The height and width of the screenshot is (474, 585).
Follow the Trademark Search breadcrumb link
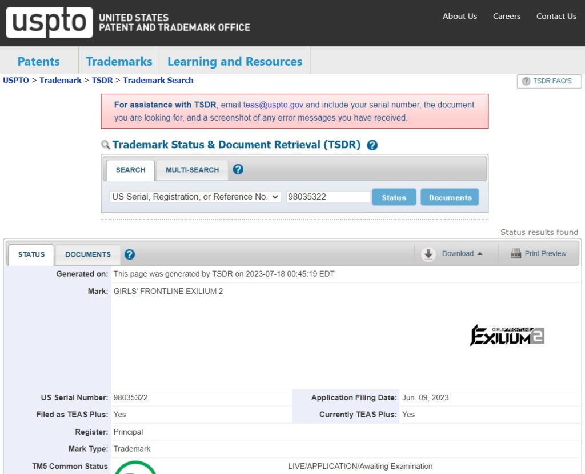[x=158, y=81]
